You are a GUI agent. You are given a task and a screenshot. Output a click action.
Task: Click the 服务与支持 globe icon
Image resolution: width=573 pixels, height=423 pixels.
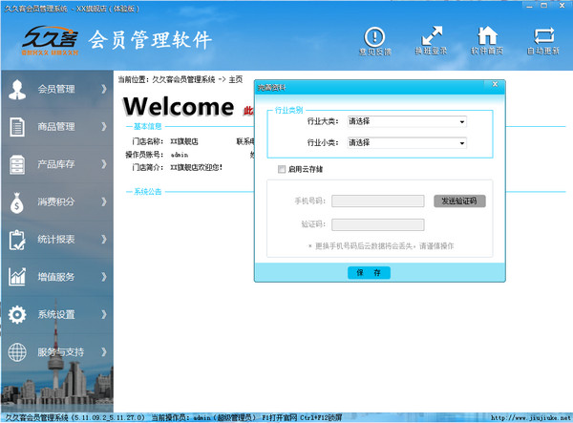17,351
